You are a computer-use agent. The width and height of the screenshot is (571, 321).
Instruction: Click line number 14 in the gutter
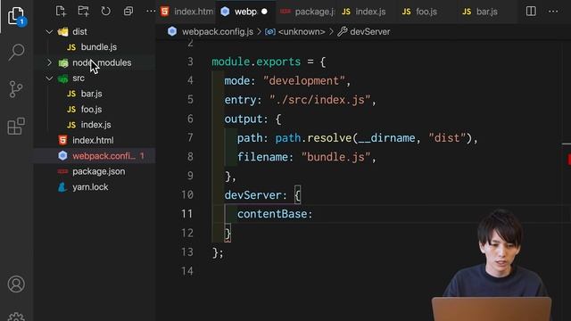tap(186, 271)
